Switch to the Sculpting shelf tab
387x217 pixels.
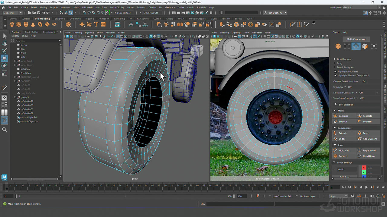pos(60,19)
